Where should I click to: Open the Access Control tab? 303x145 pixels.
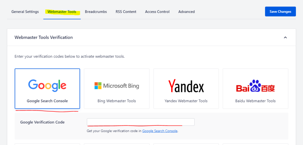(157, 12)
